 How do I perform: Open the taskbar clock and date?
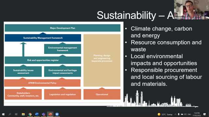tap(197, 114)
